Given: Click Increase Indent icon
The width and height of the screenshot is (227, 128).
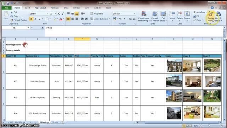Looking at the screenshot, I should pyautogui.click(x=87, y=19).
